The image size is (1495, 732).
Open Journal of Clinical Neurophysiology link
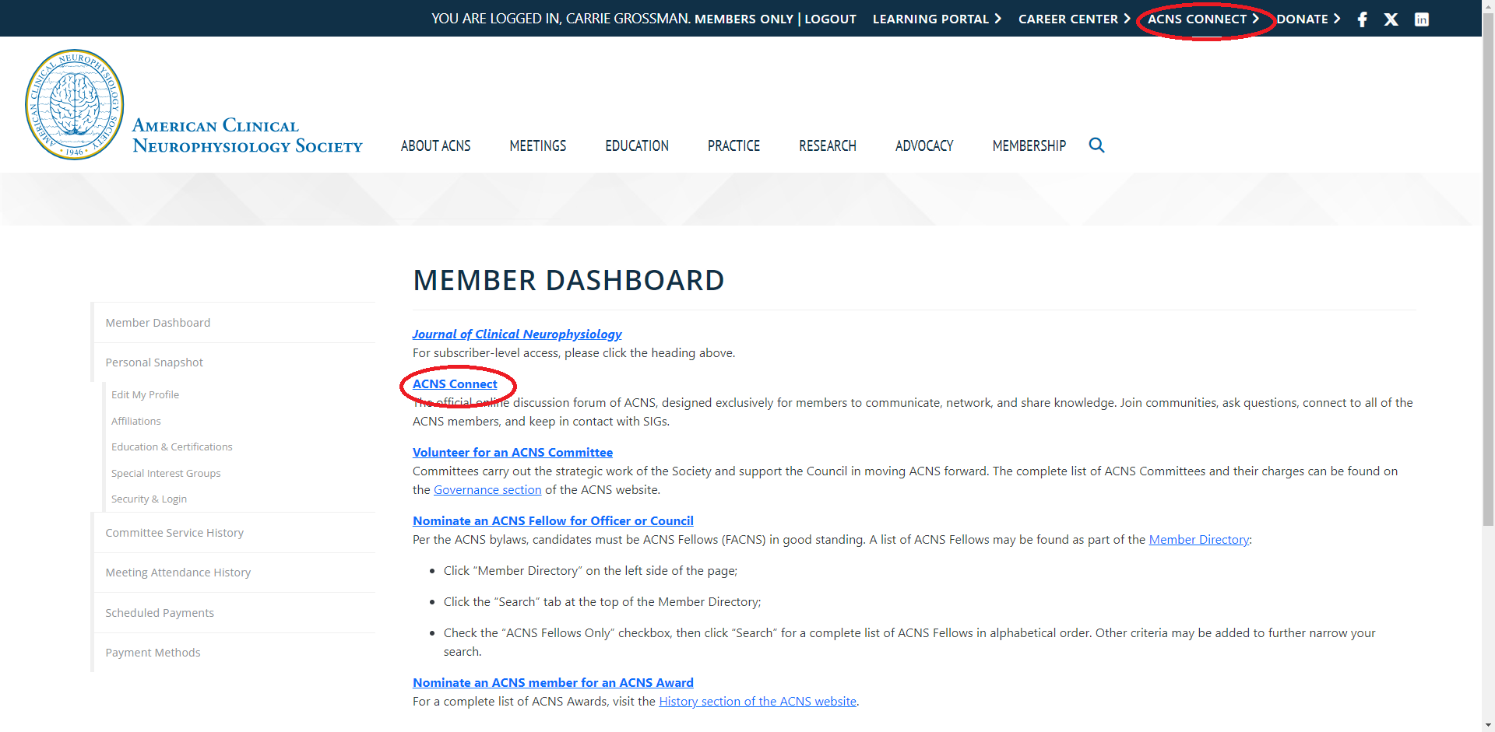click(x=517, y=334)
